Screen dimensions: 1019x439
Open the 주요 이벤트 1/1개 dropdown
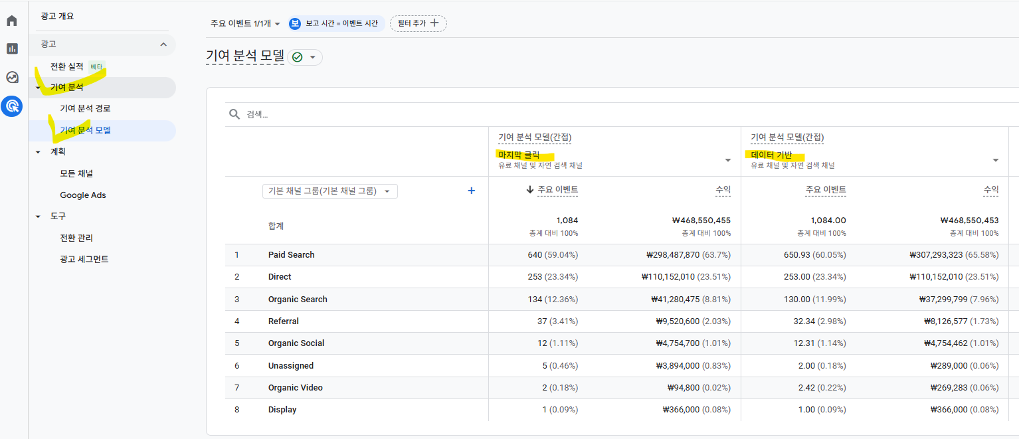coord(245,23)
